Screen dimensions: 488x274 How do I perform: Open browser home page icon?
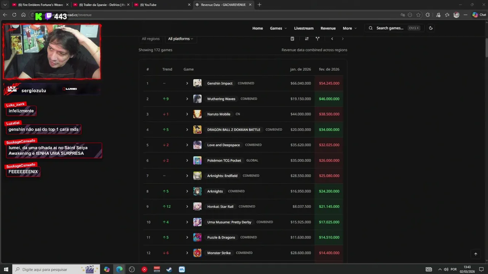(23, 15)
